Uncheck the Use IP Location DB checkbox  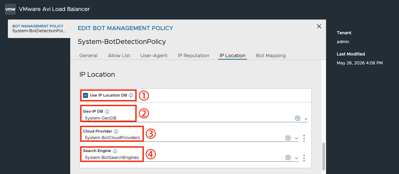pyautogui.click(x=86, y=96)
